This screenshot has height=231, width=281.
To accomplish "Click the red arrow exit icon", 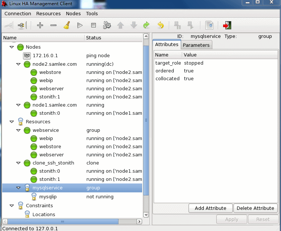I will point(227,25).
